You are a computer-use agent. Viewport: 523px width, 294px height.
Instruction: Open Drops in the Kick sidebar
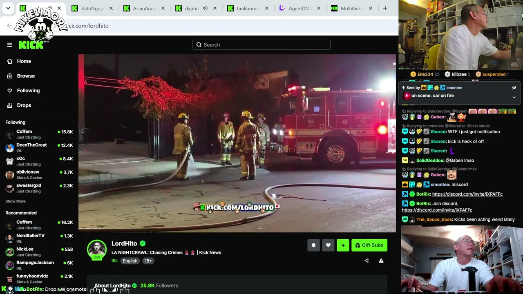click(24, 105)
